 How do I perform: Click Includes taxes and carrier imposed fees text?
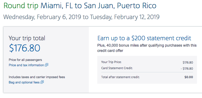click(x=37, y=77)
